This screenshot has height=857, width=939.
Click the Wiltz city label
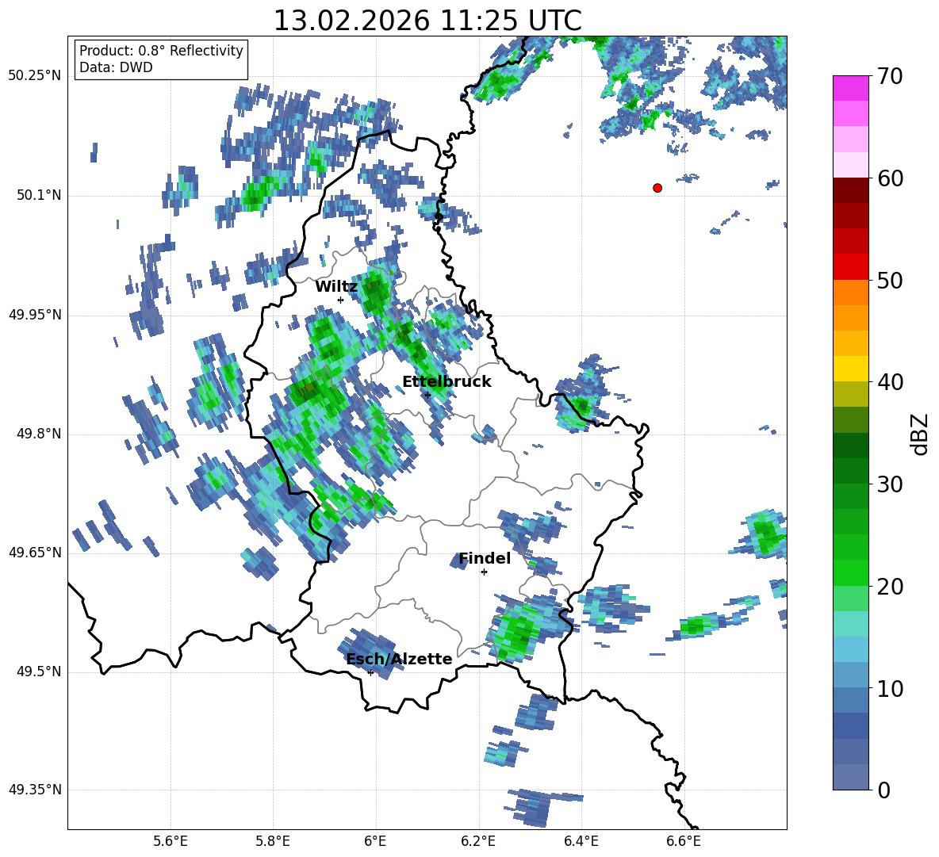(336, 287)
